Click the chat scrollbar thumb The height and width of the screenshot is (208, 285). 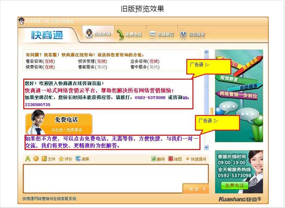(206, 84)
